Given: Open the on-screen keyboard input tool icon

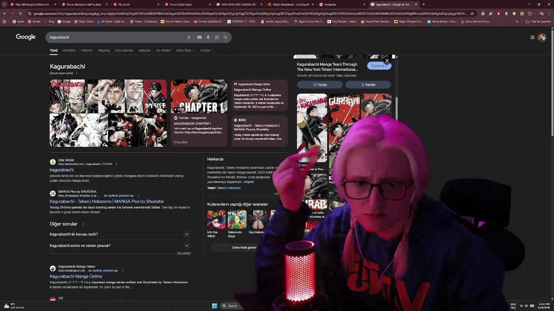Looking at the screenshot, I should (200, 38).
